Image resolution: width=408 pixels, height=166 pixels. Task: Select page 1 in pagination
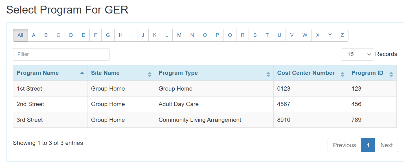[x=368, y=145]
